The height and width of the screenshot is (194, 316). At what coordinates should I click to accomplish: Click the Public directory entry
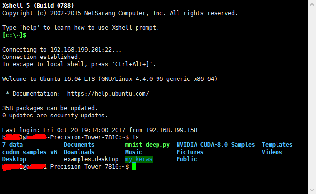tap(186, 159)
